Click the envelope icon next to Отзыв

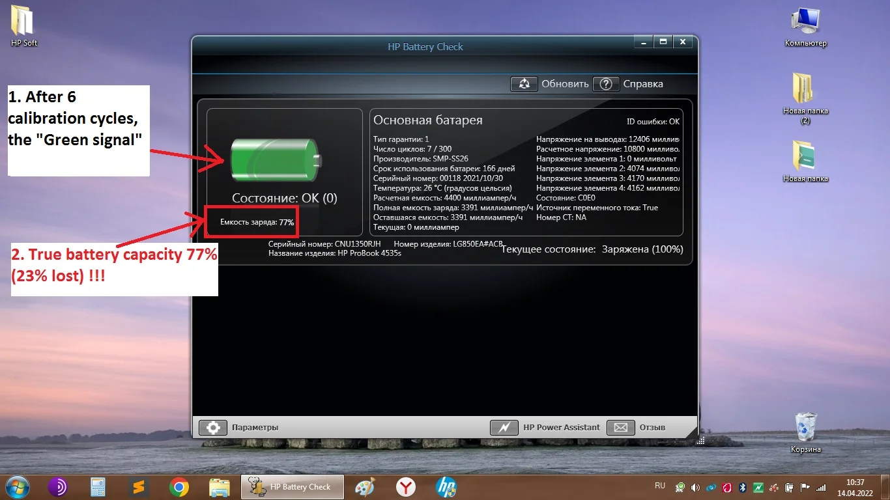[x=620, y=428]
